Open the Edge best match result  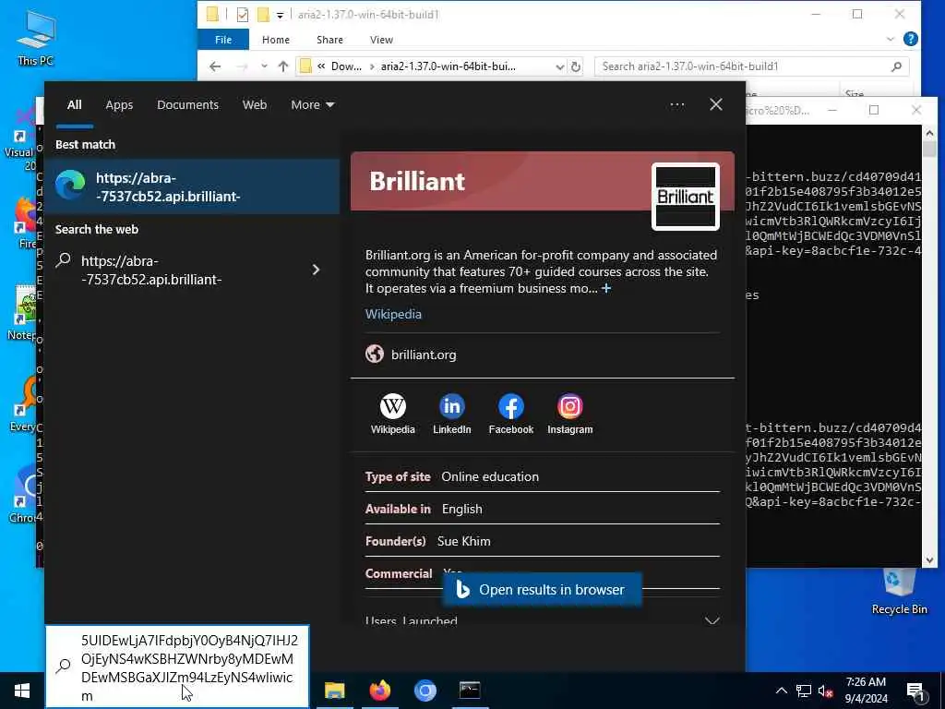pyautogui.click(x=192, y=186)
